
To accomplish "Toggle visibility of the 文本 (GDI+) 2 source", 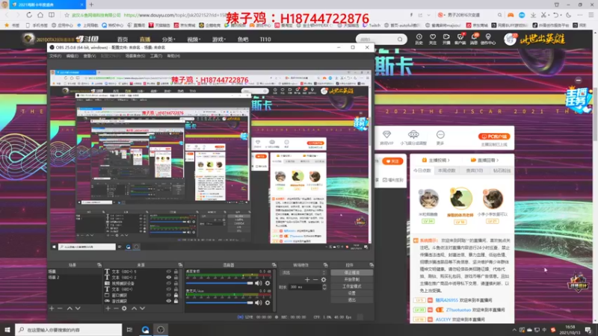I will tap(169, 277).
